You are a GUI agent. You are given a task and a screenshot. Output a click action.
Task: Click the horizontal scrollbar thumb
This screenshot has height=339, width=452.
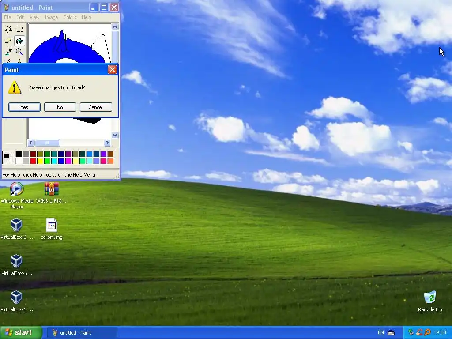tap(47, 143)
